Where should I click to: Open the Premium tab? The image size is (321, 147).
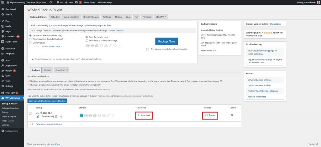point(147,17)
